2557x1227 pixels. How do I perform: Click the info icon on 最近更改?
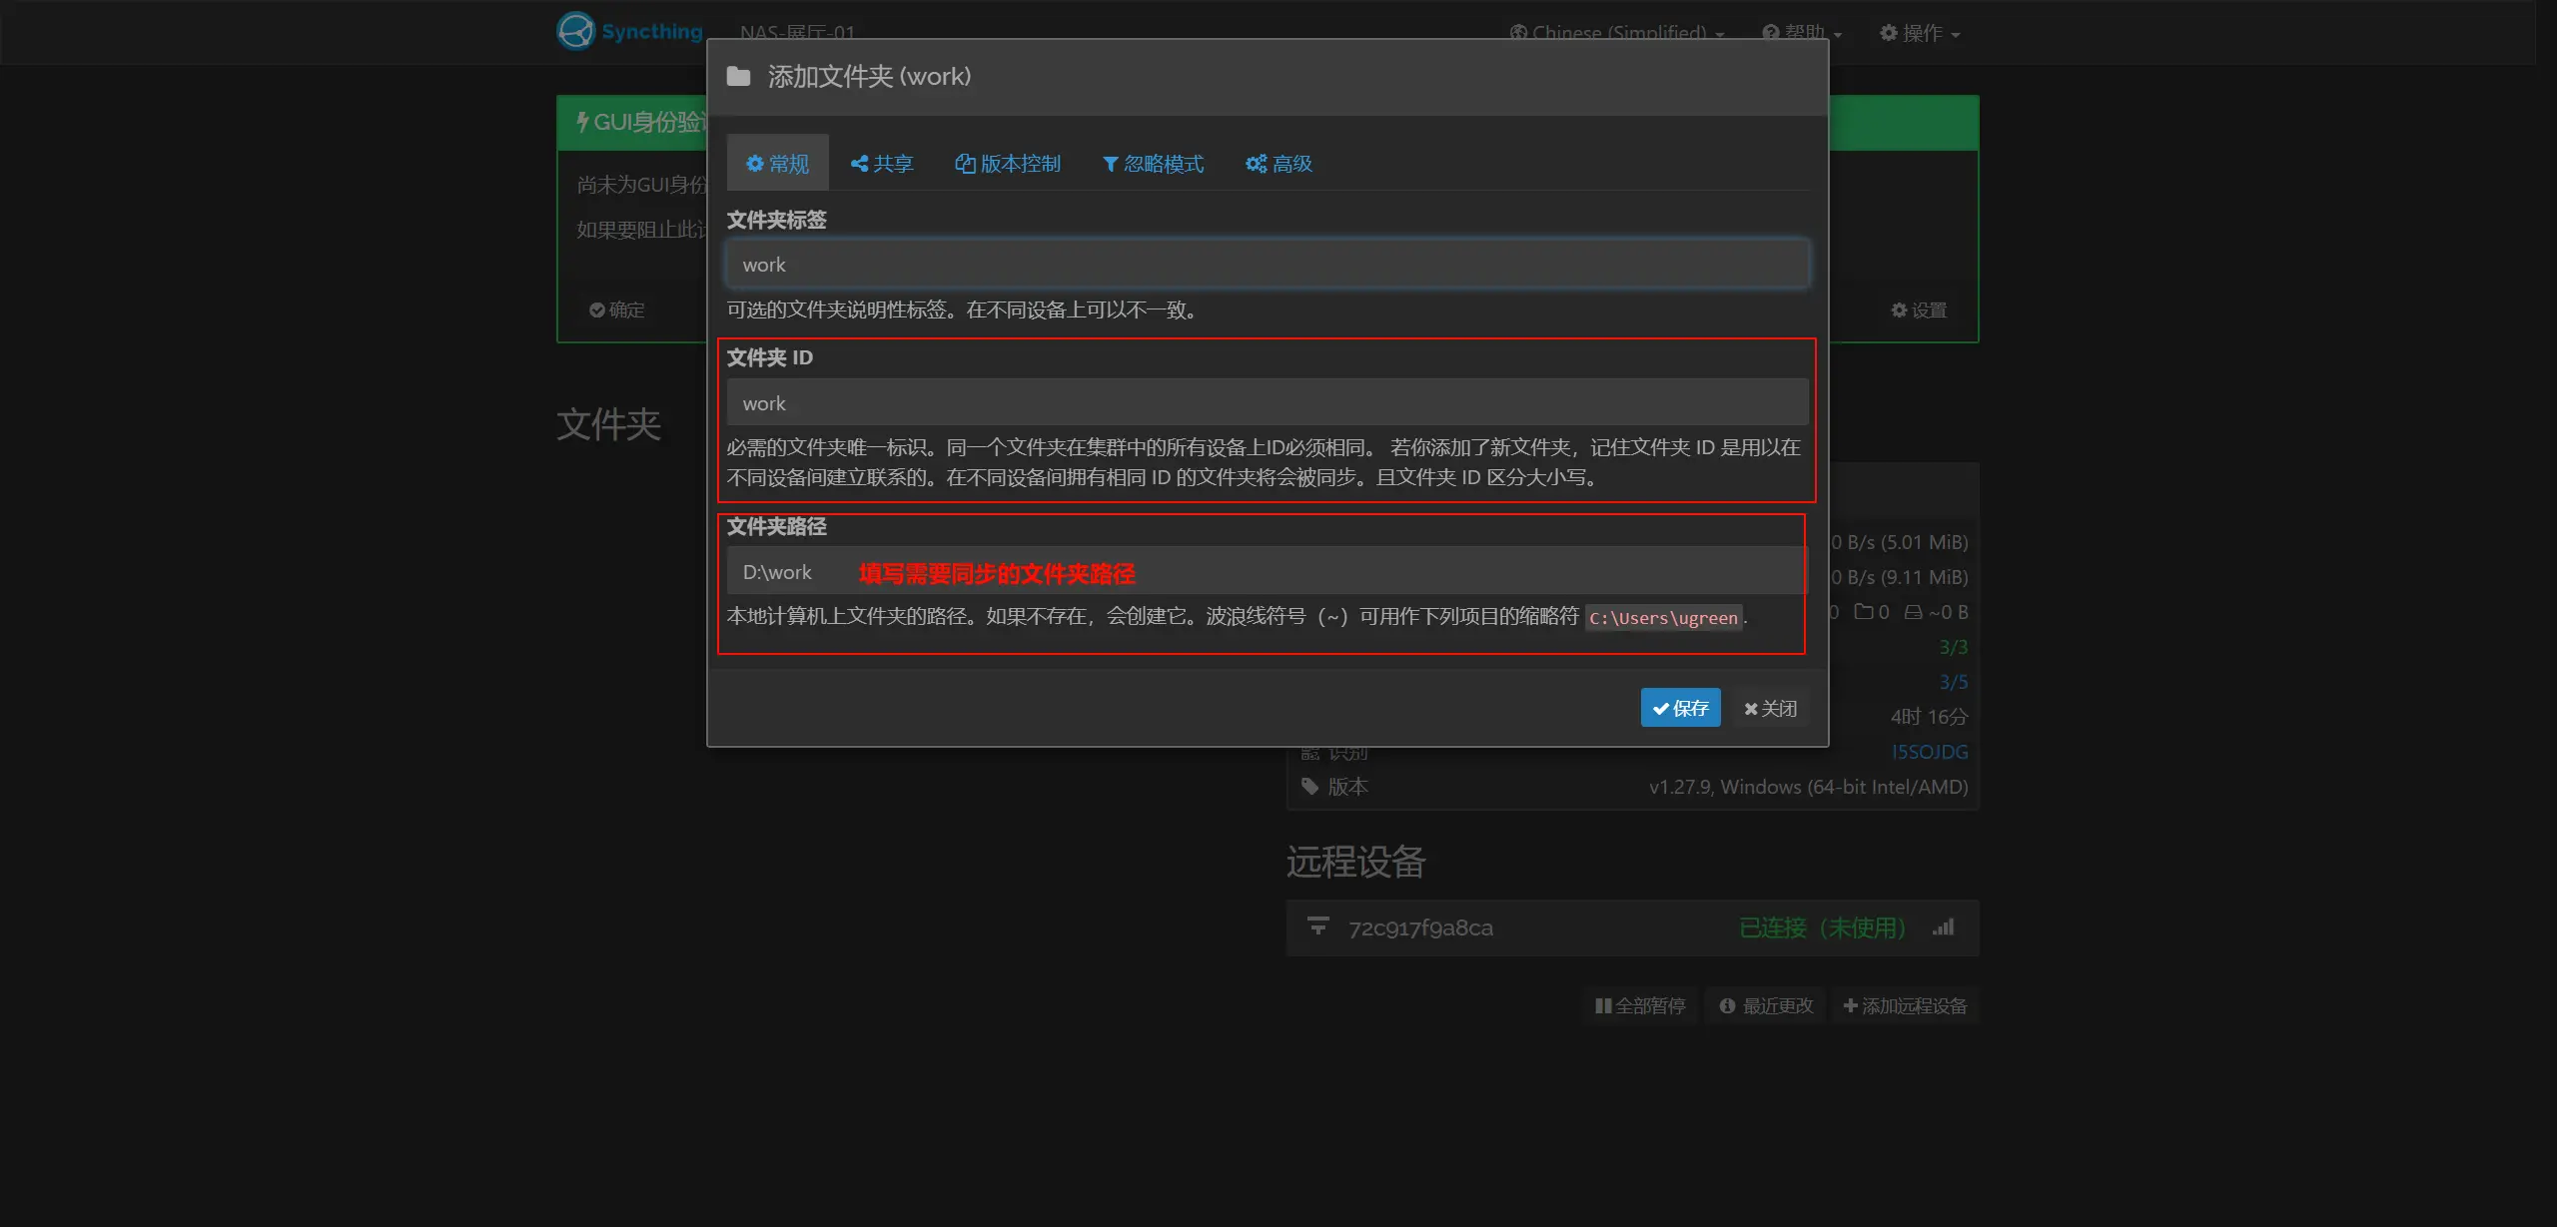tap(1727, 1005)
